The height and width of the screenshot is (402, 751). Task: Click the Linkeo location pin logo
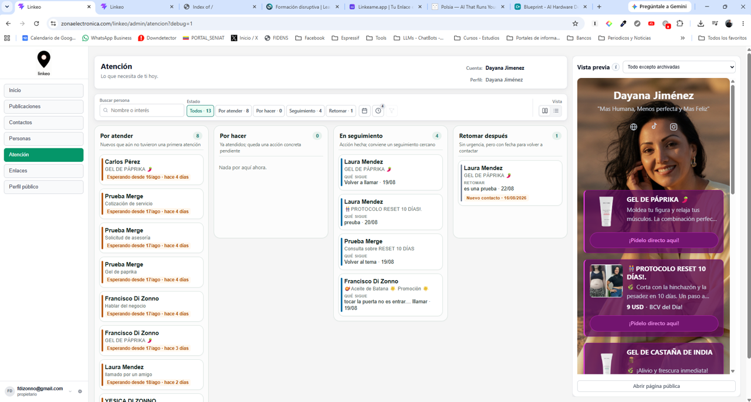(x=44, y=59)
